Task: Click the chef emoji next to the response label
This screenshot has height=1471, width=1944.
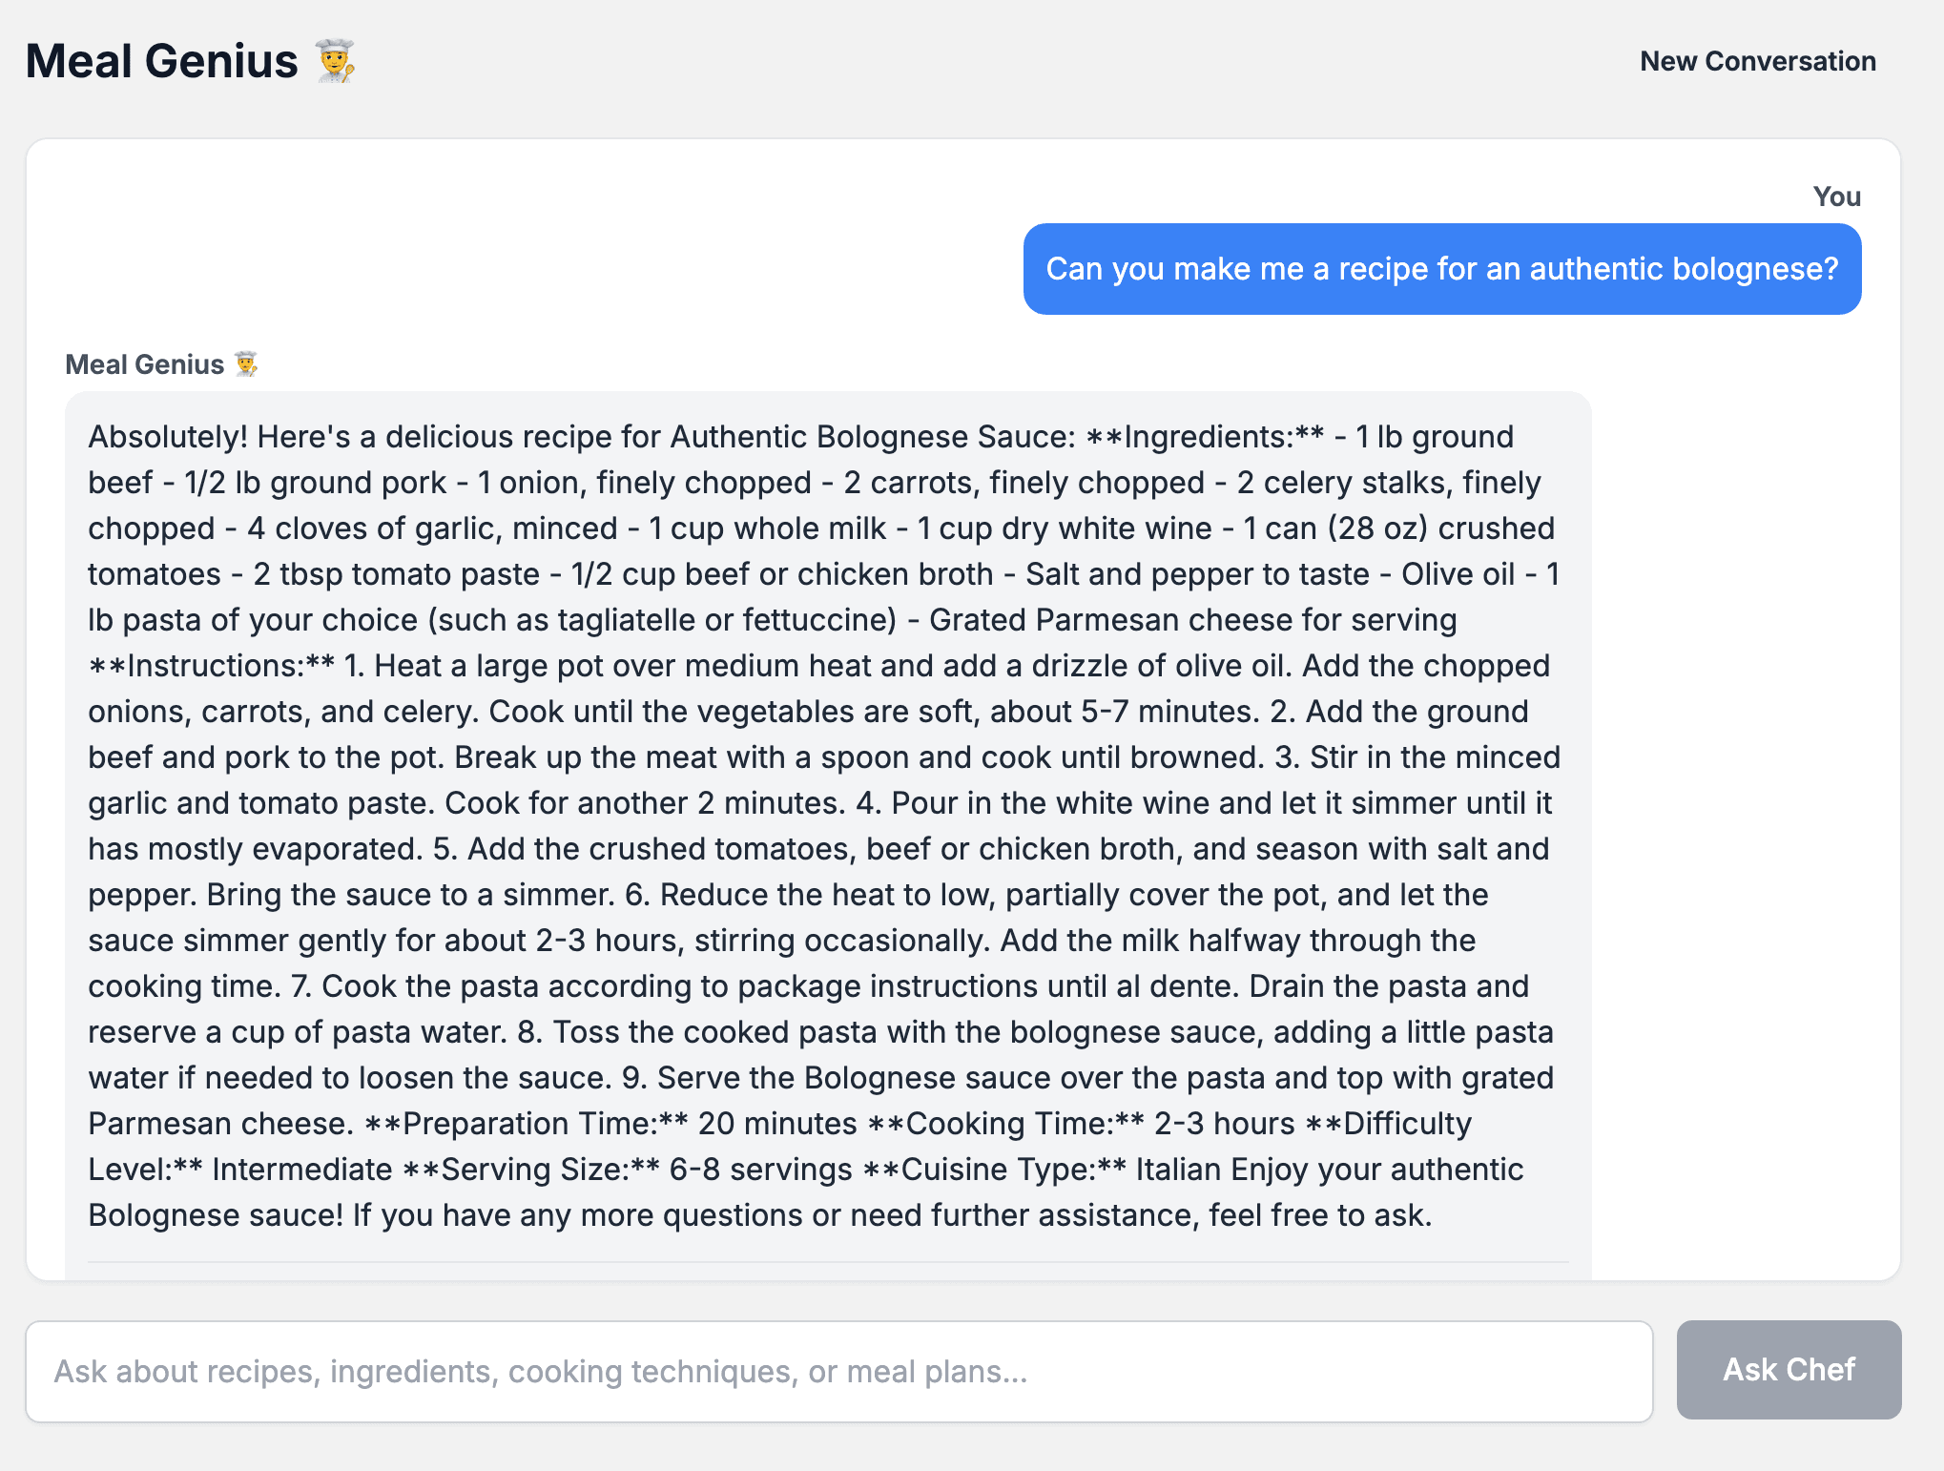Action: coord(247,364)
